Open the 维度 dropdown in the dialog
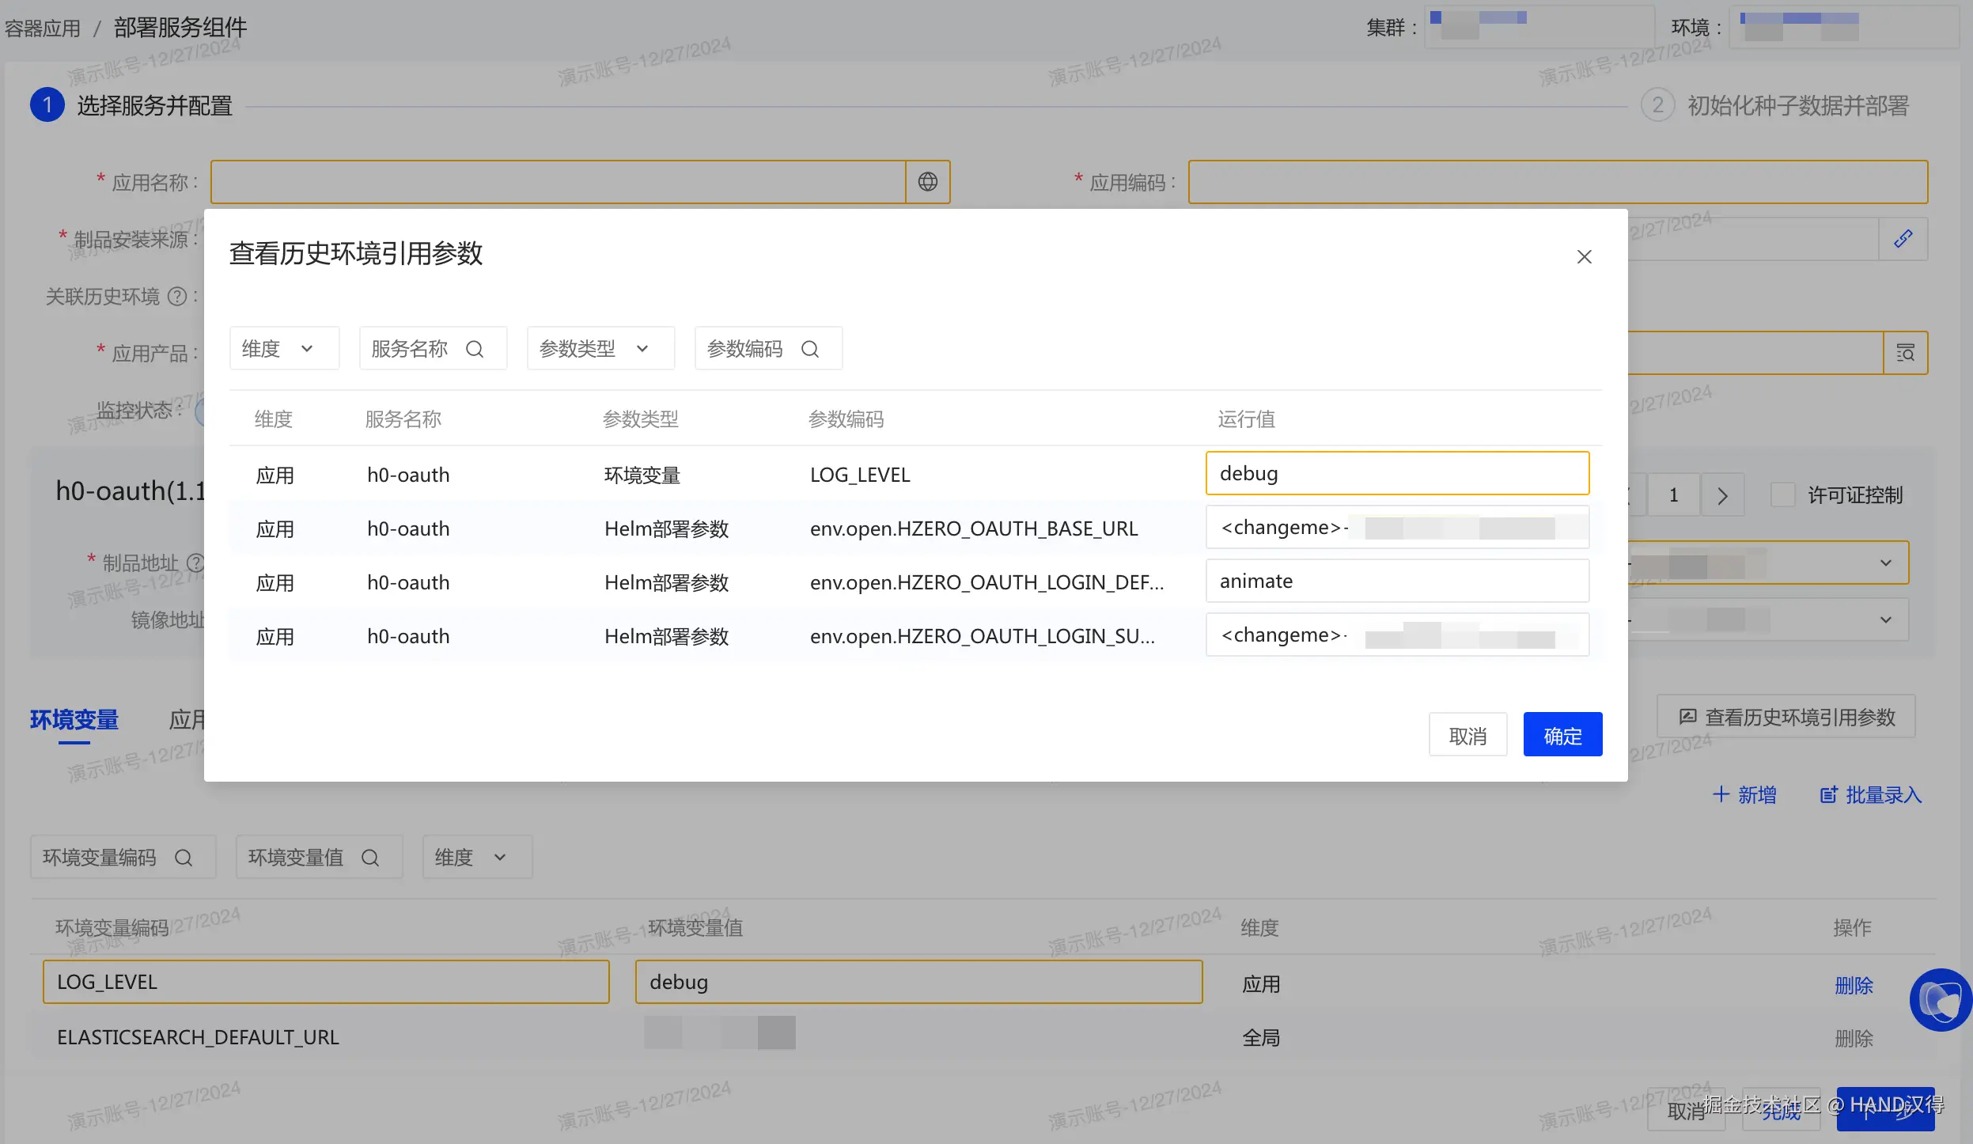This screenshot has height=1144, width=1973. click(284, 349)
